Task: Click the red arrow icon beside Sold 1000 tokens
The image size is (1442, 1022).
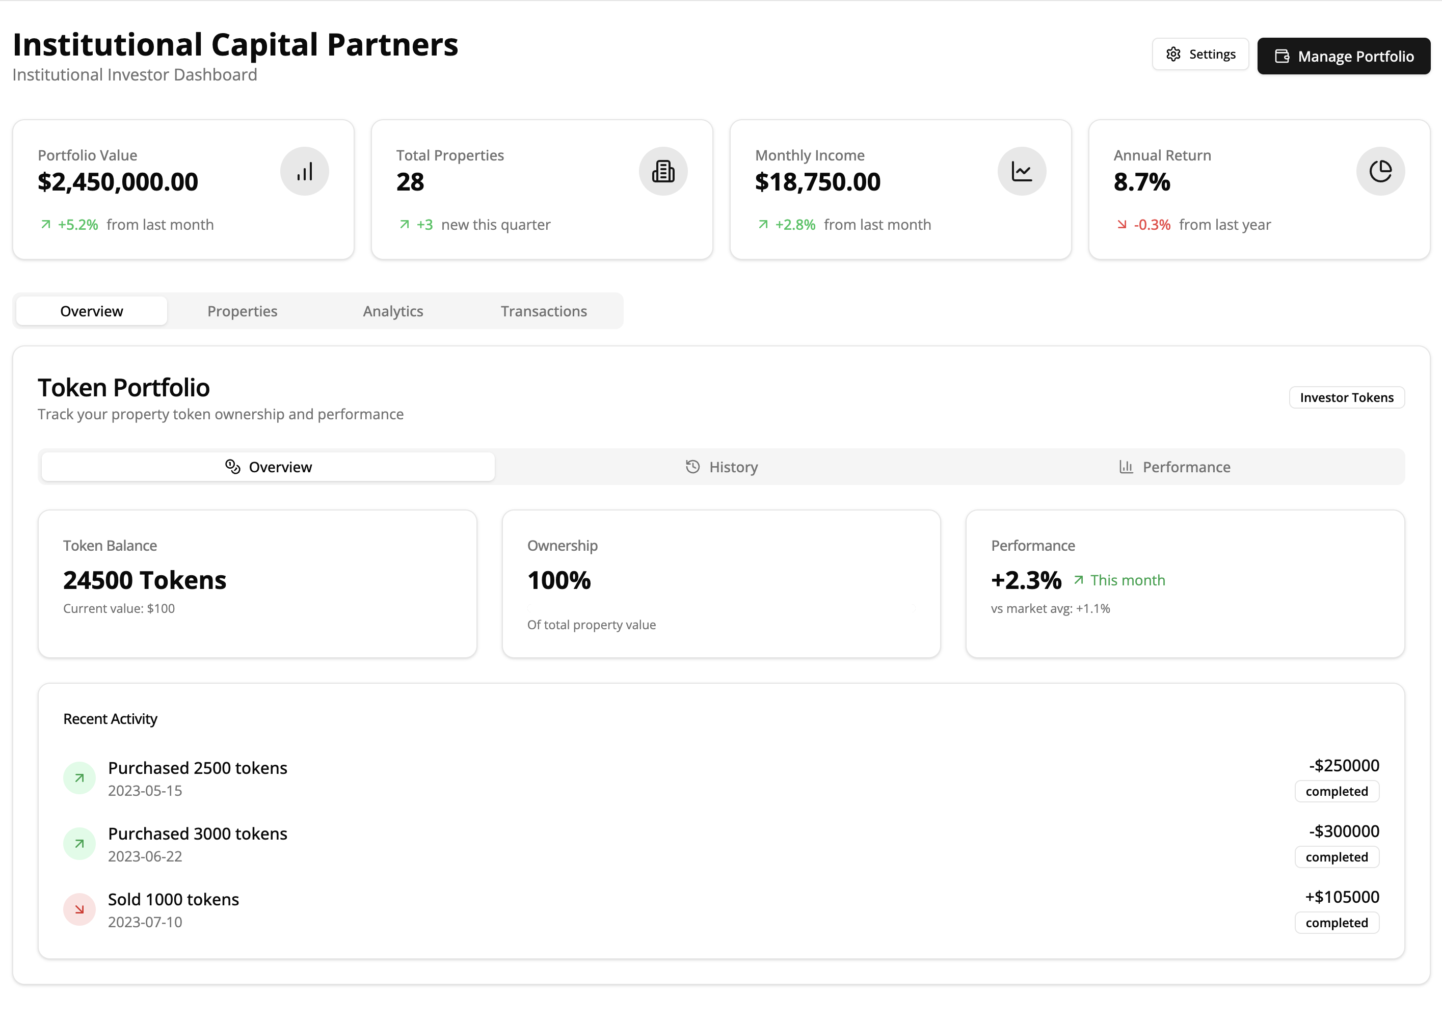Action: click(x=79, y=909)
